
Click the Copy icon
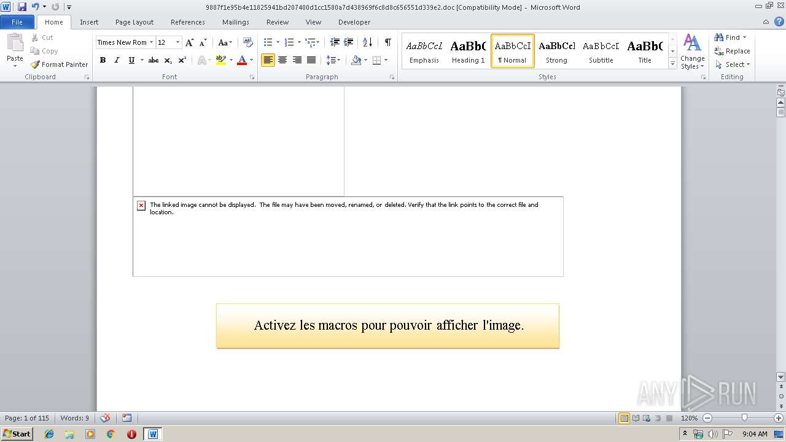[x=35, y=51]
